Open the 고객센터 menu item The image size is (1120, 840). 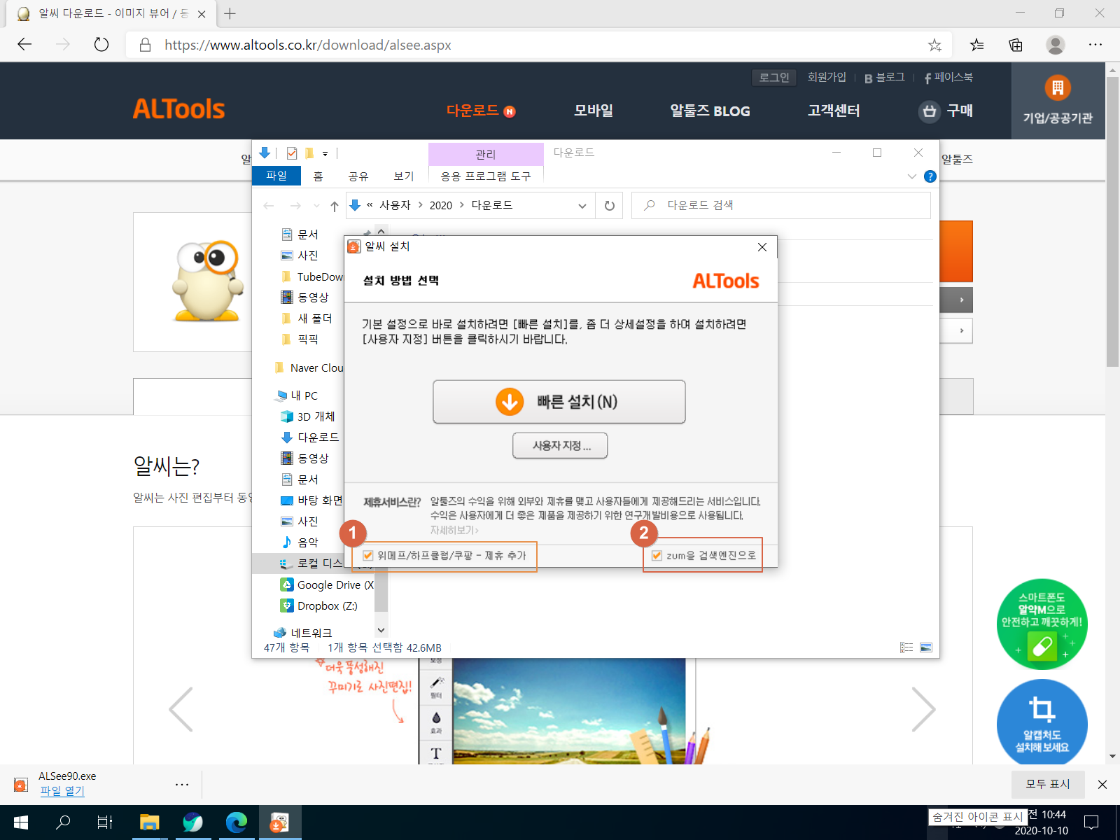[x=834, y=111]
